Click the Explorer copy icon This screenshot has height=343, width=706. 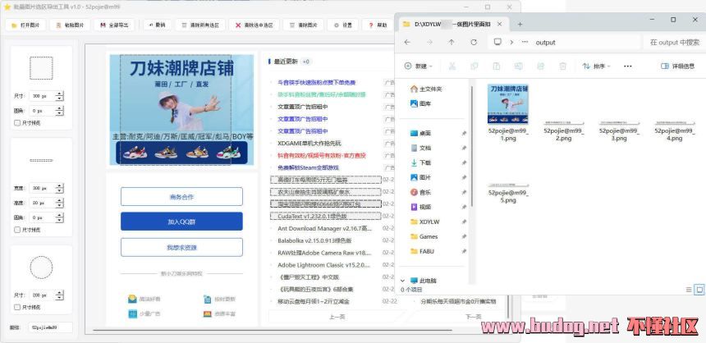pos(474,66)
